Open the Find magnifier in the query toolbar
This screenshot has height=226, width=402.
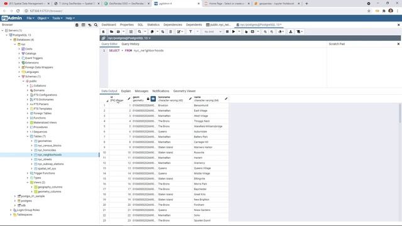click(x=139, y=32)
